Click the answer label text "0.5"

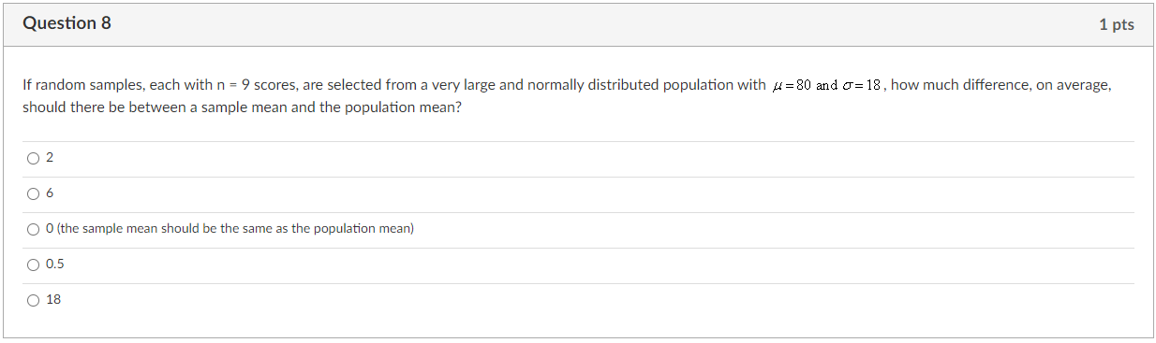(55, 264)
